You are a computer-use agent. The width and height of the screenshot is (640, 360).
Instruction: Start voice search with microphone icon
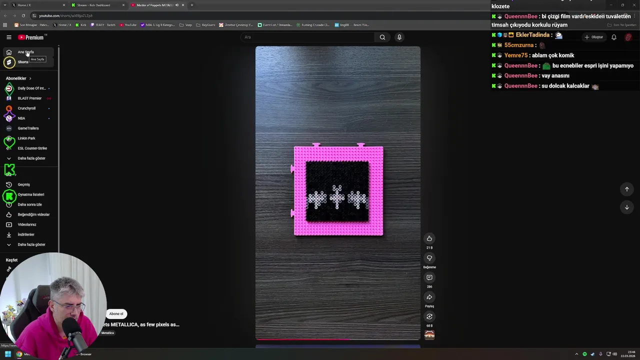click(399, 37)
